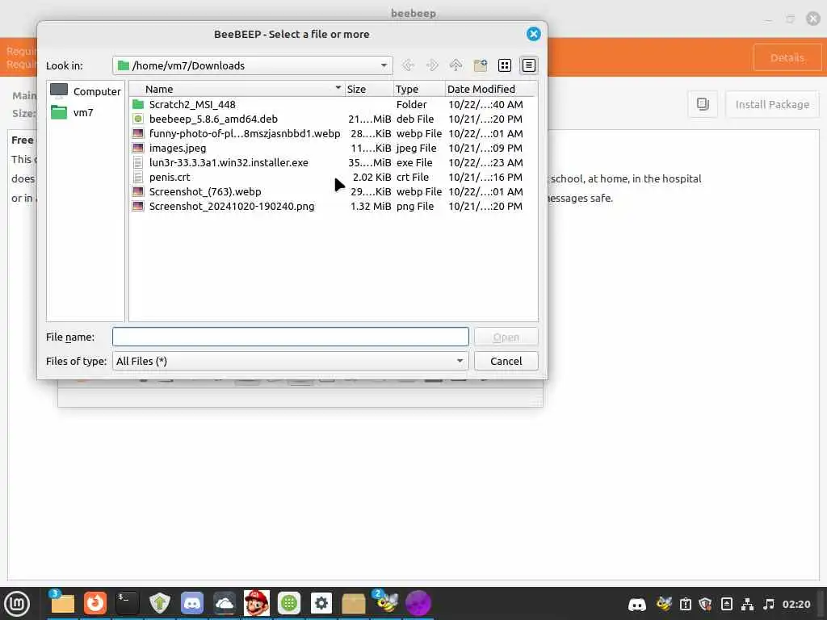Open the Linux Mint start menu

[x=17, y=603]
